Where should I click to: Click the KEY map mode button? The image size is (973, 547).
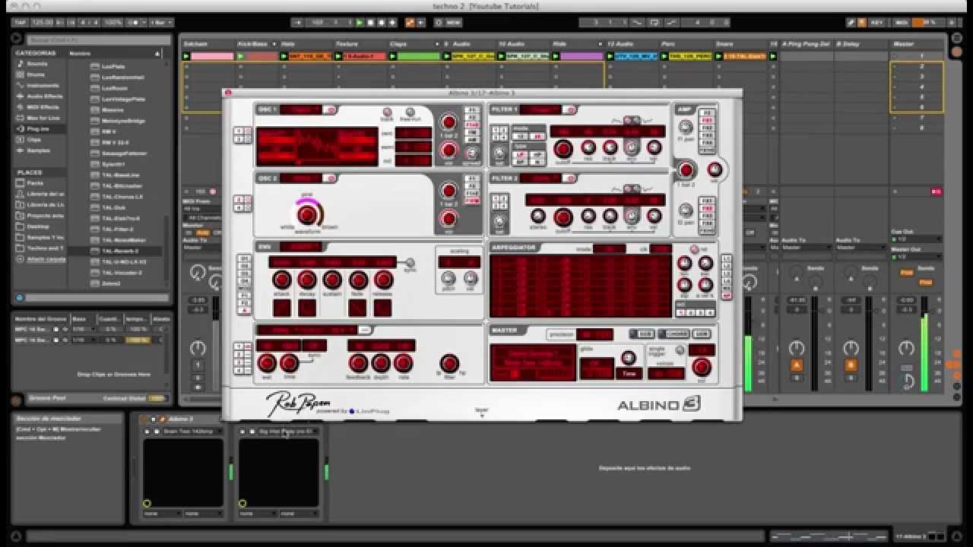pos(876,23)
